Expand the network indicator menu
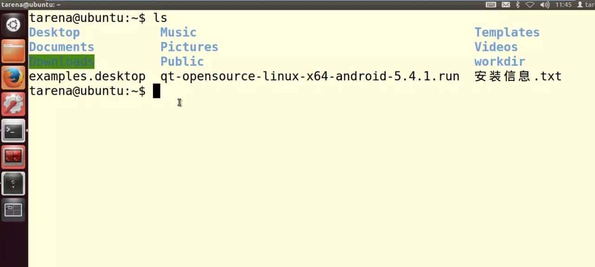This screenshot has height=267, width=595. 530,5
